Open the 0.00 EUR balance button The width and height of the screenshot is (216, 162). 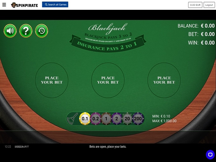point(195,5)
